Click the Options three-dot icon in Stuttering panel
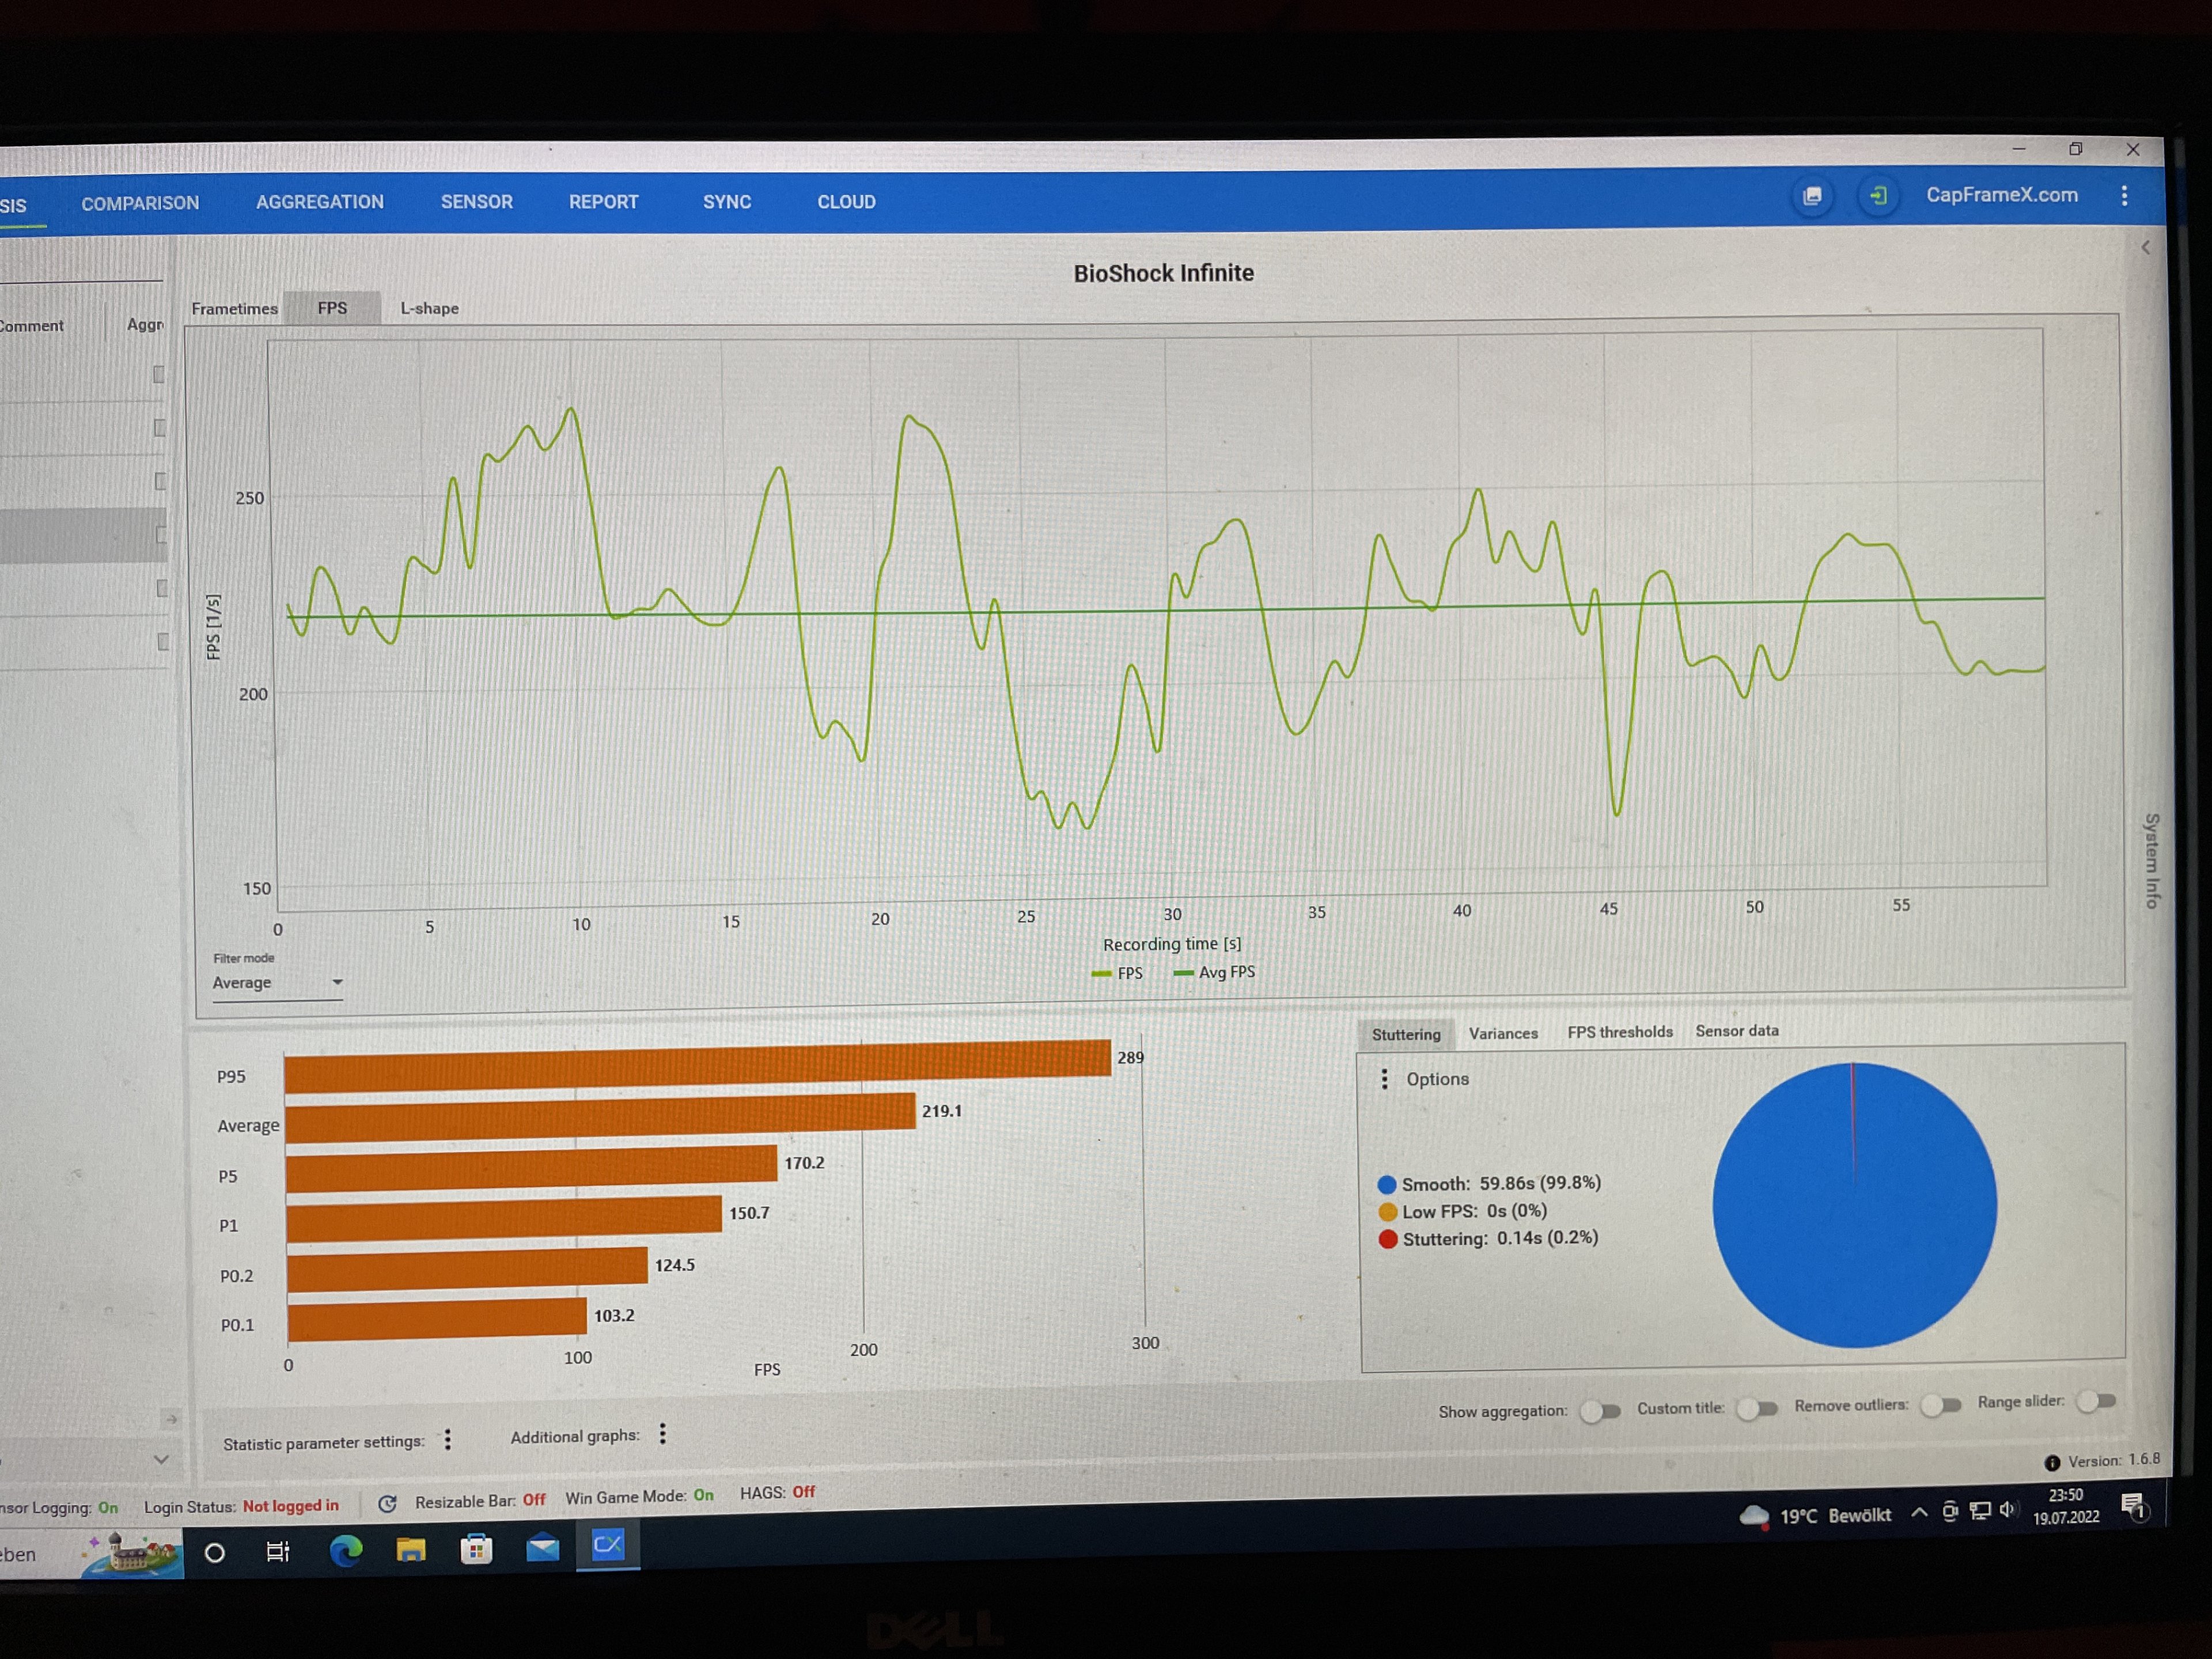The width and height of the screenshot is (2212, 1659). point(1384,1079)
